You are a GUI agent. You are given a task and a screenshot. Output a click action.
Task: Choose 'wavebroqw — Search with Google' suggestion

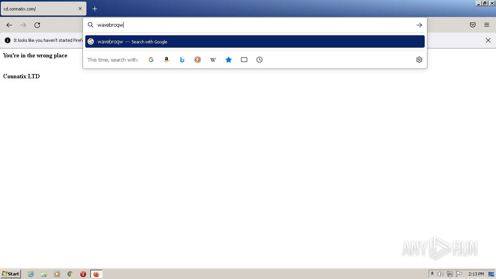[x=255, y=41]
